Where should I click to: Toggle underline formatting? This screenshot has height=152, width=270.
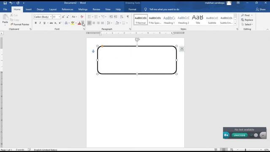pyautogui.click(x=44, y=23)
